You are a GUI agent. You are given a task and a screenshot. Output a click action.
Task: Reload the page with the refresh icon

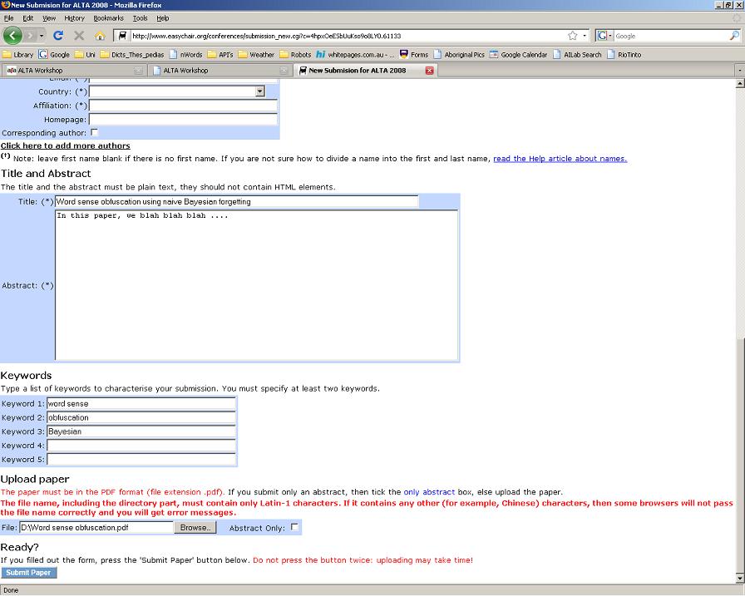(58, 36)
